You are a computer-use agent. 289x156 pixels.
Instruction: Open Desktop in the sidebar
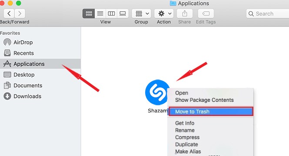[40, 75]
